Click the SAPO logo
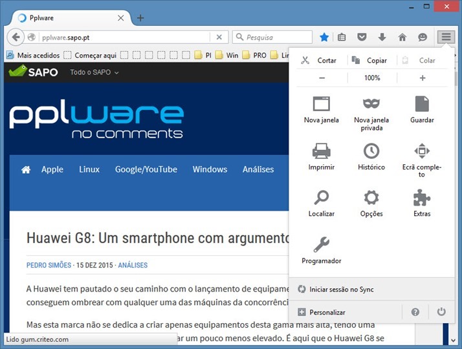 click(33, 72)
